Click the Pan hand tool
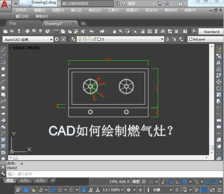The image size is (224, 194). click(114, 31)
